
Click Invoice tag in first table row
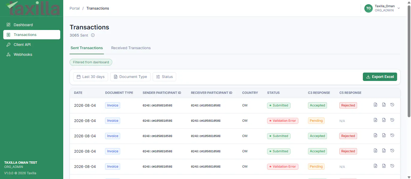(113, 106)
